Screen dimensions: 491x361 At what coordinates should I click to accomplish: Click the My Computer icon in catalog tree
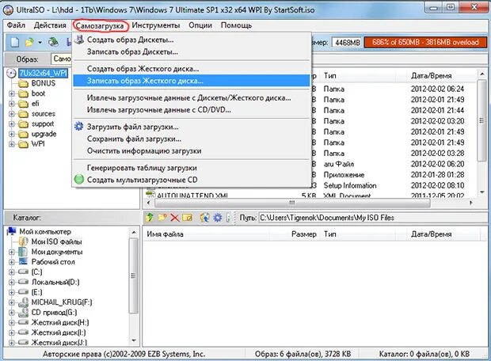[12, 231]
